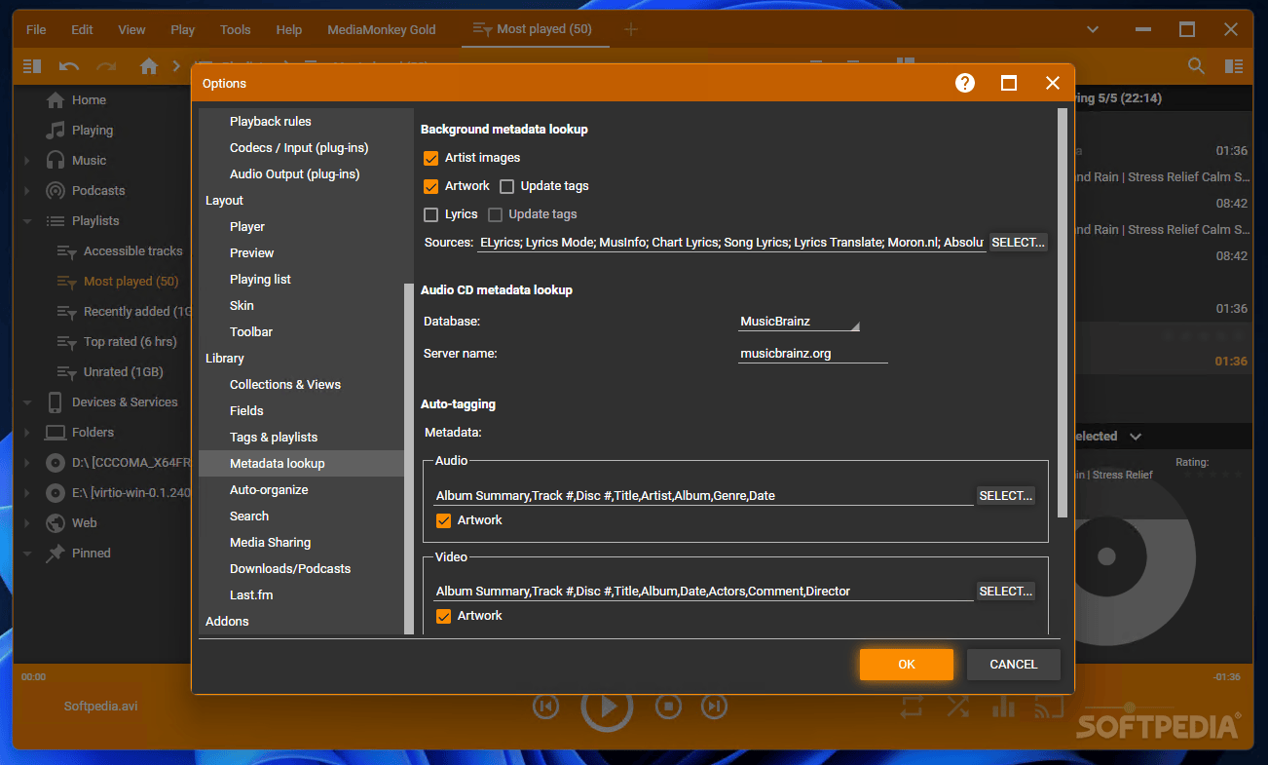Go to Home via toolbar house icon
The height and width of the screenshot is (765, 1268).
pyautogui.click(x=149, y=66)
